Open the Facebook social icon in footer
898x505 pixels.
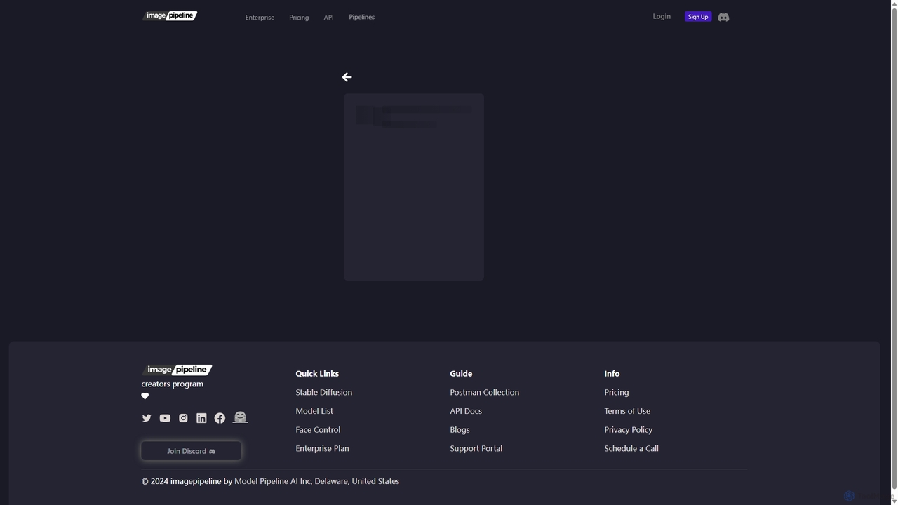pos(220,418)
